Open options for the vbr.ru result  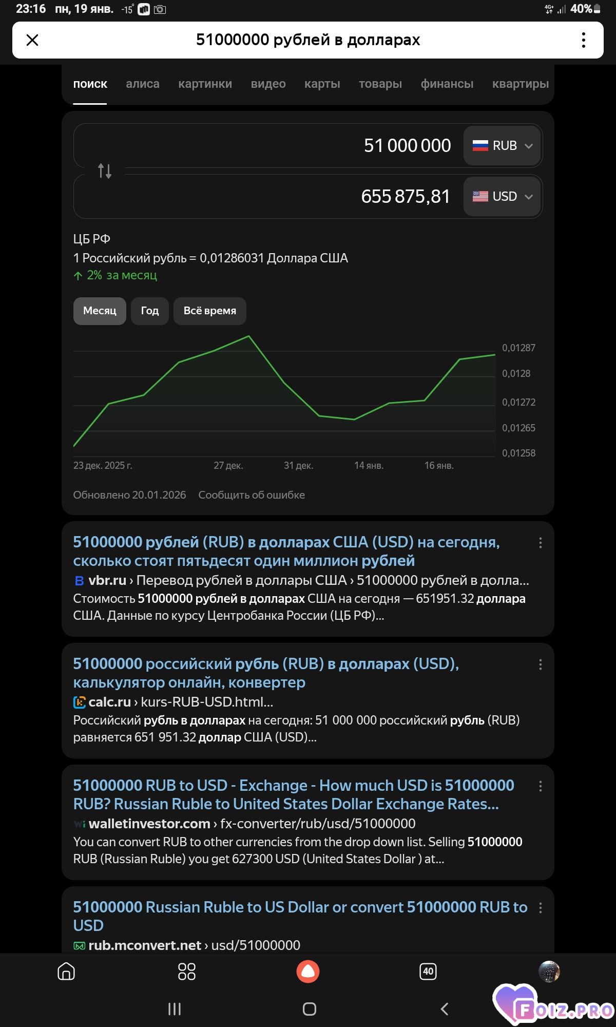[x=540, y=543]
